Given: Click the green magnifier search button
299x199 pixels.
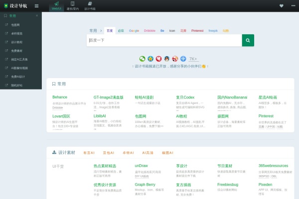Looking at the screenshot, I should coord(248,40).
